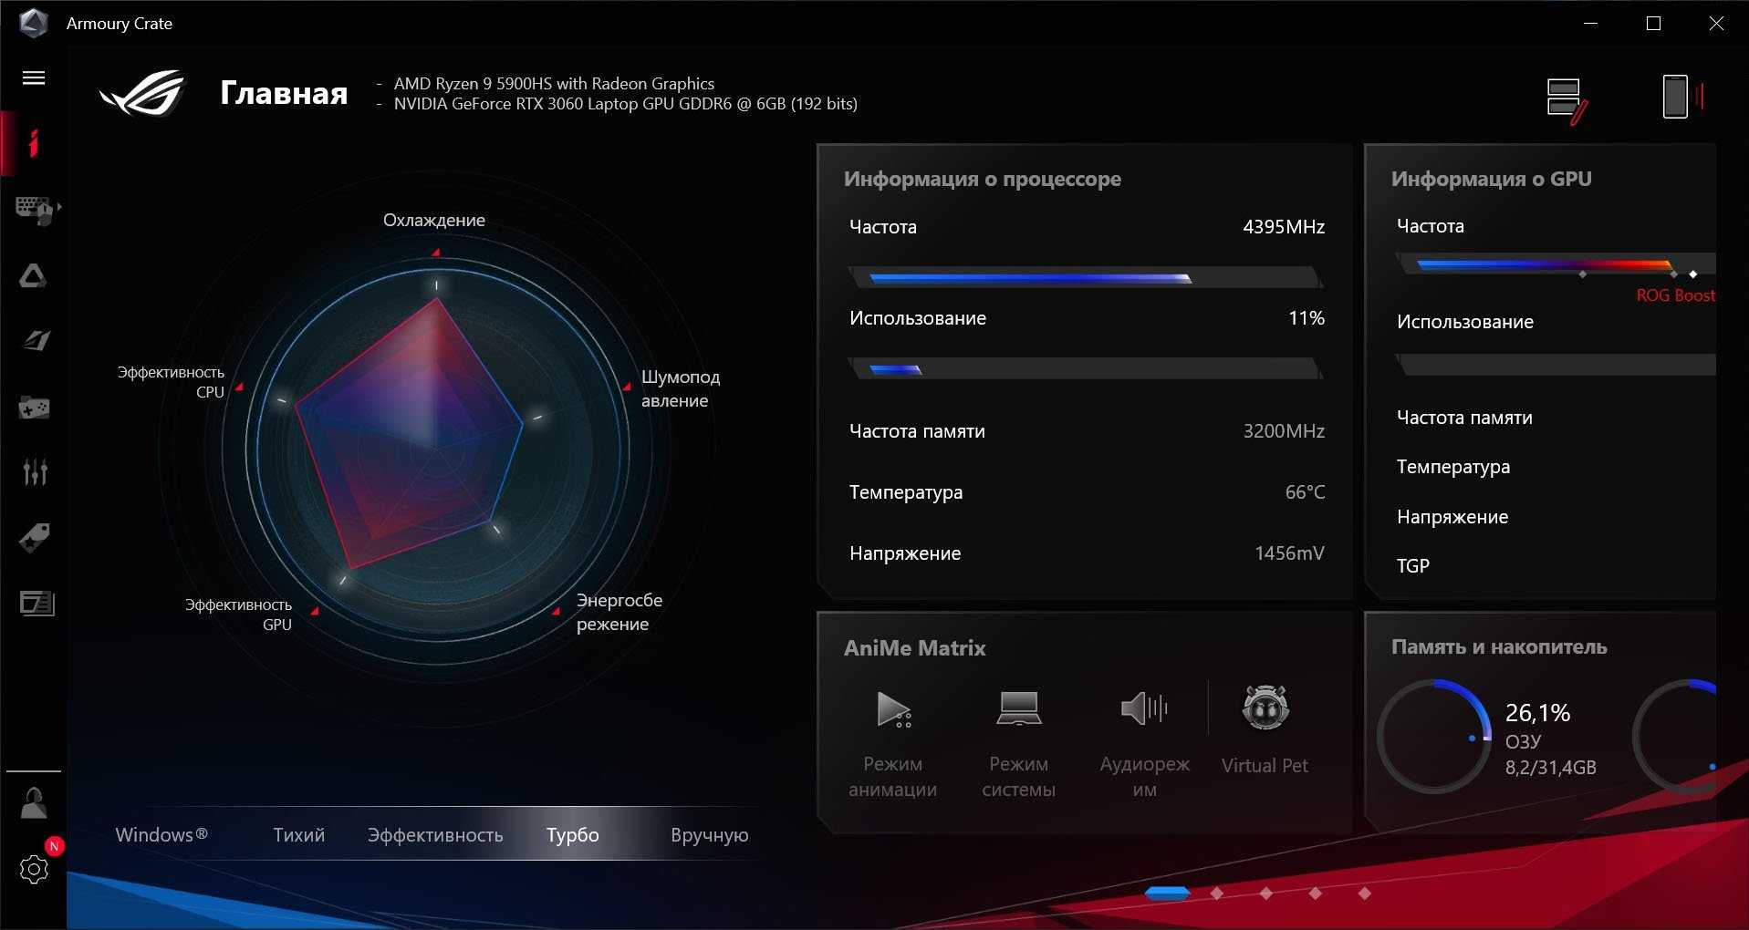Screen dimensions: 1749x930
Task: Click the edit dashboard layout icon
Action: click(1567, 100)
